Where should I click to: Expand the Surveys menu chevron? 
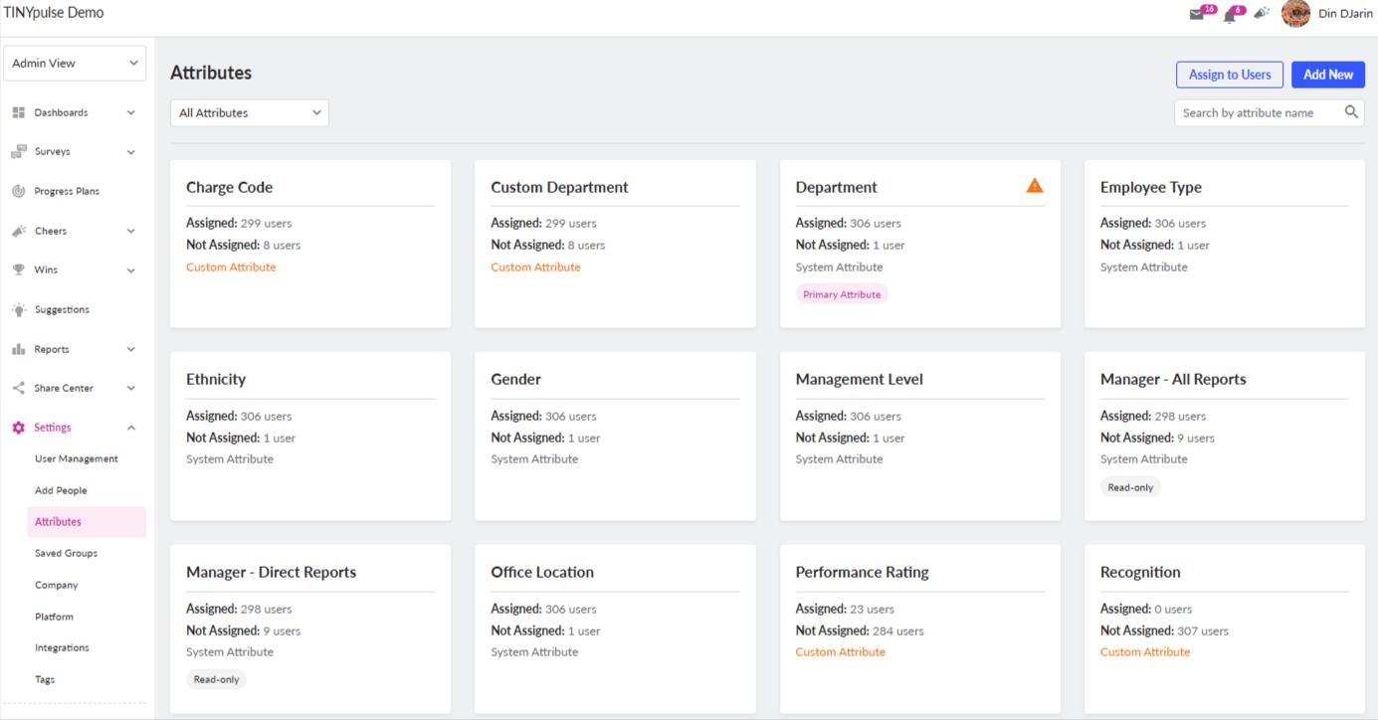pos(131,152)
